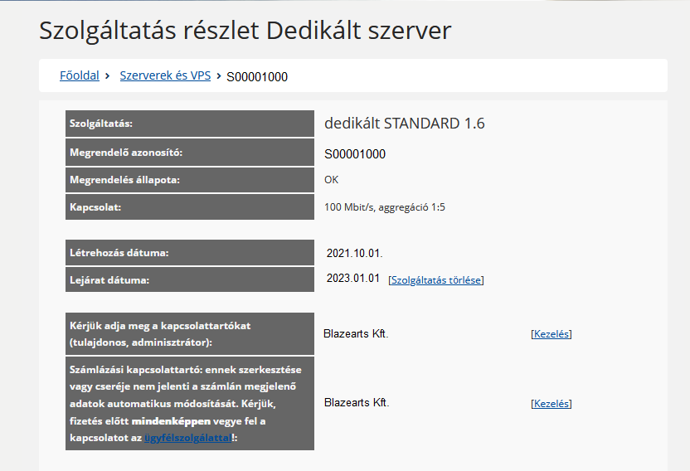Image resolution: width=690 pixels, height=471 pixels.
Task: Open the Főoldal breadcrumb link
Action: tap(80, 75)
